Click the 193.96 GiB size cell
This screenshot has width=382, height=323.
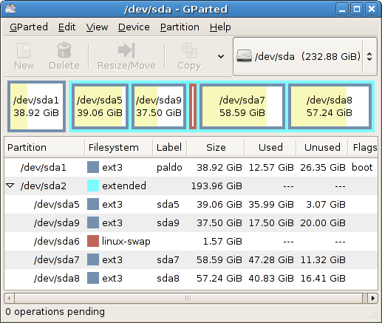tap(216, 186)
